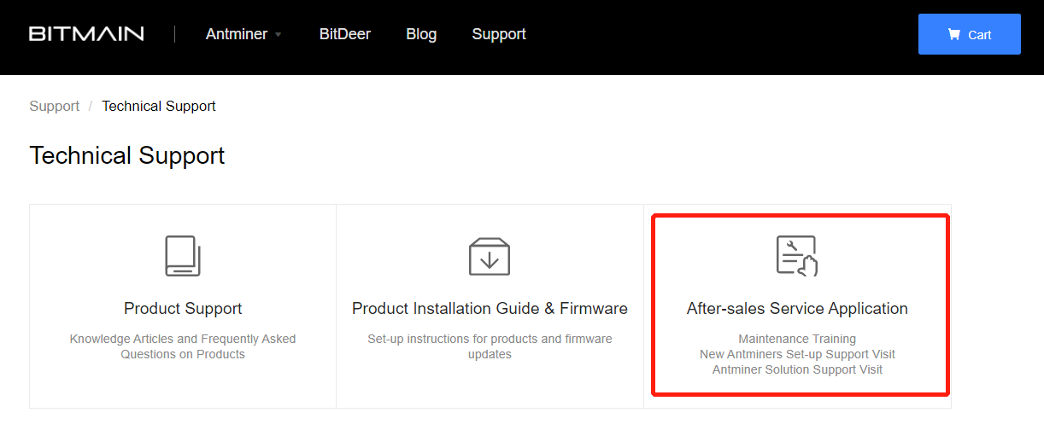This screenshot has width=1044, height=430.
Task: Click Set-up instructions and firmware updates text
Action: click(490, 346)
